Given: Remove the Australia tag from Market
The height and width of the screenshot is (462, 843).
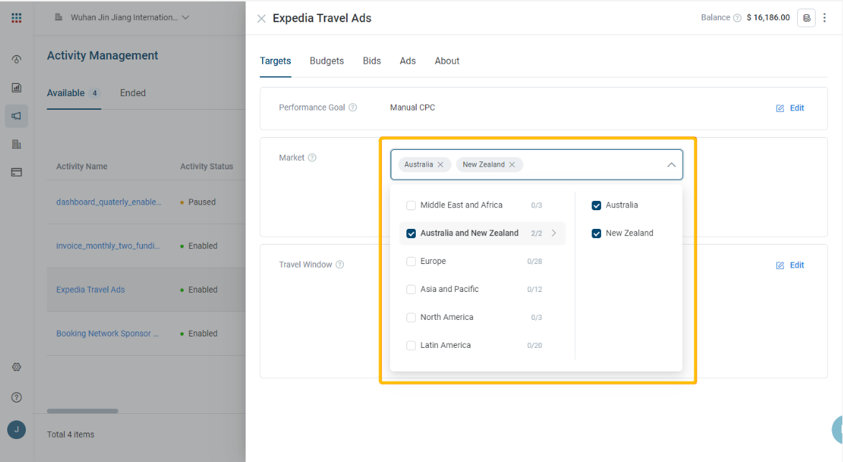Looking at the screenshot, I should tap(440, 164).
